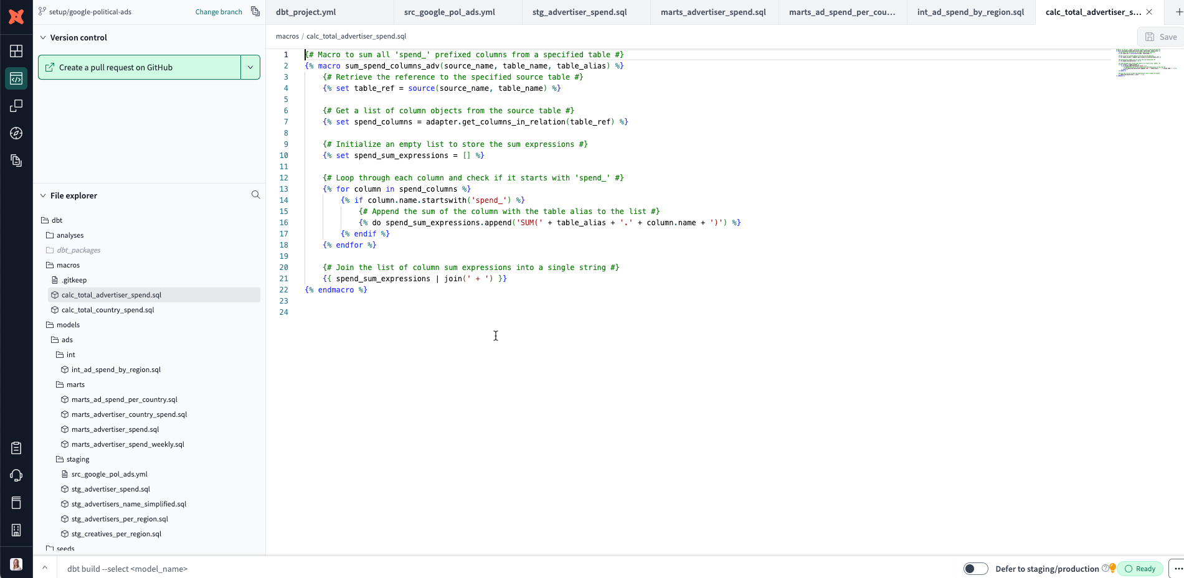Switch to the stg_advertiser_spend.sql tab
Screen dimensions: 1184x578
click(579, 12)
